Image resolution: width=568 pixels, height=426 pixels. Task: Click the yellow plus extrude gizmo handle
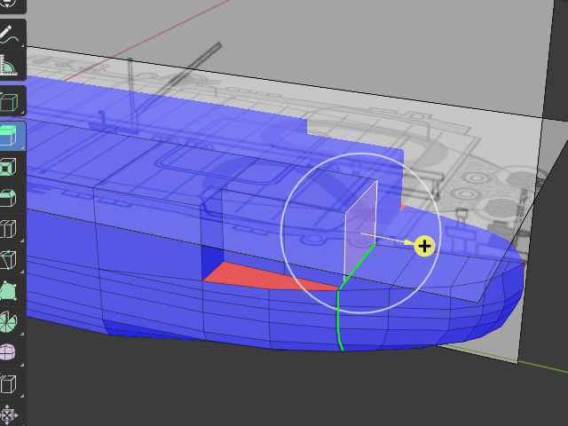(x=424, y=247)
